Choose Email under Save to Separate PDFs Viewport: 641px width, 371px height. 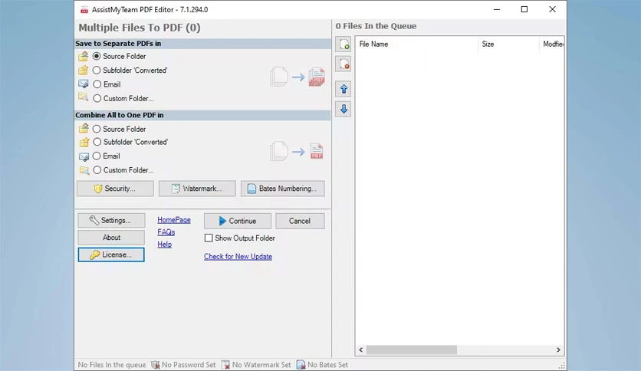[97, 84]
